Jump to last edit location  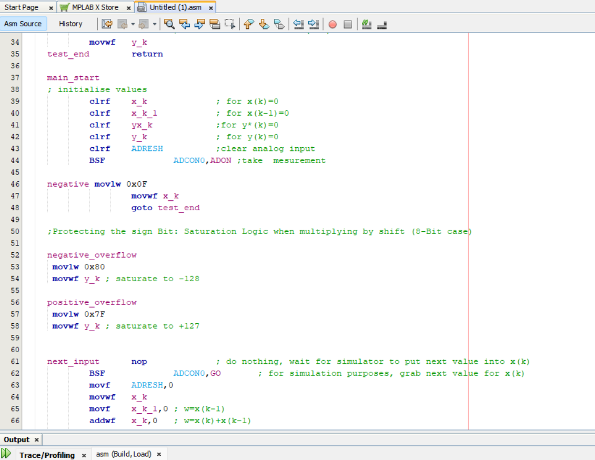point(106,24)
